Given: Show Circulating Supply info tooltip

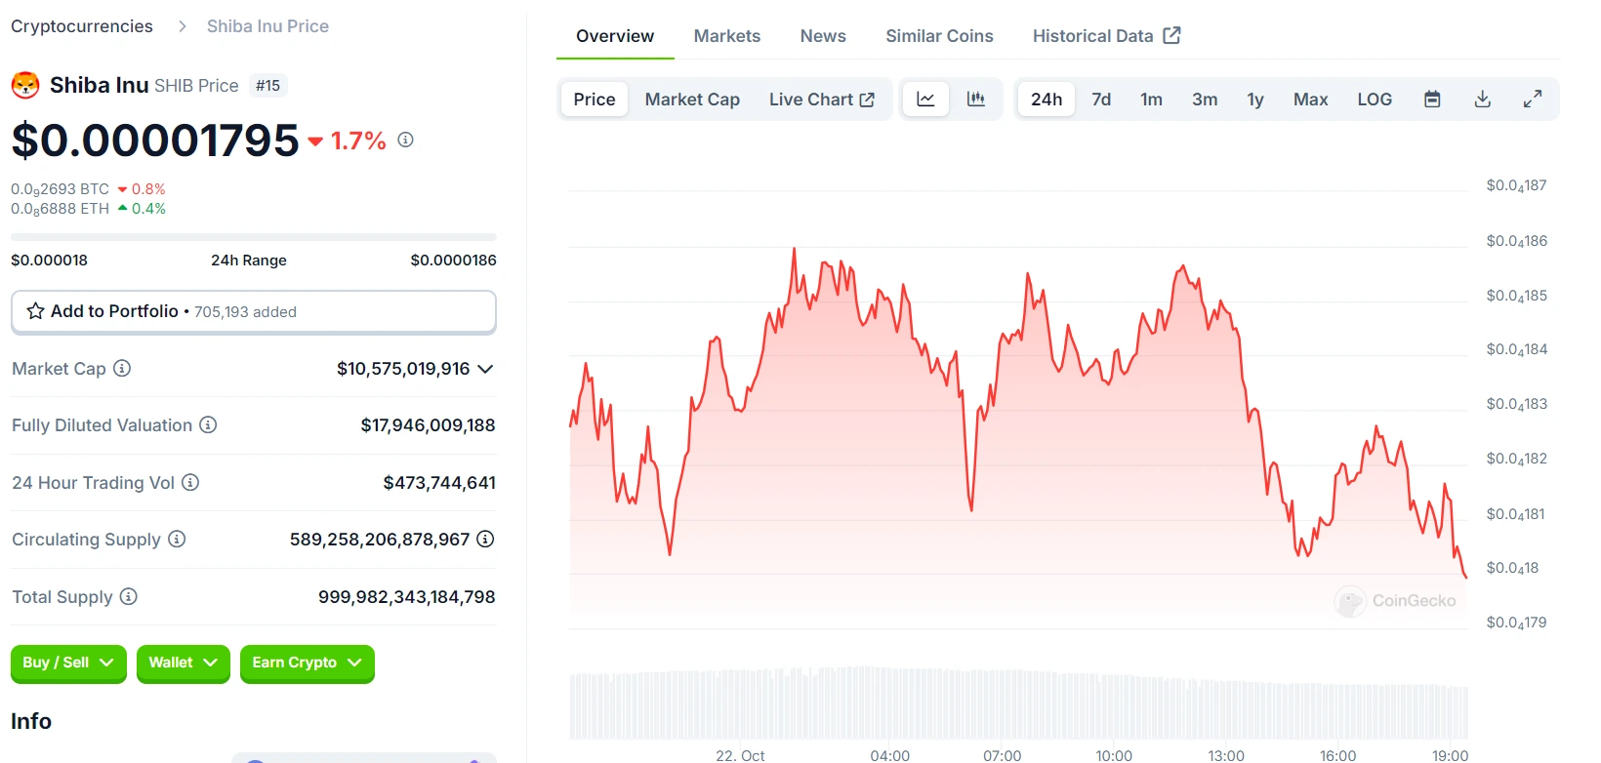Looking at the screenshot, I should pyautogui.click(x=177, y=540).
